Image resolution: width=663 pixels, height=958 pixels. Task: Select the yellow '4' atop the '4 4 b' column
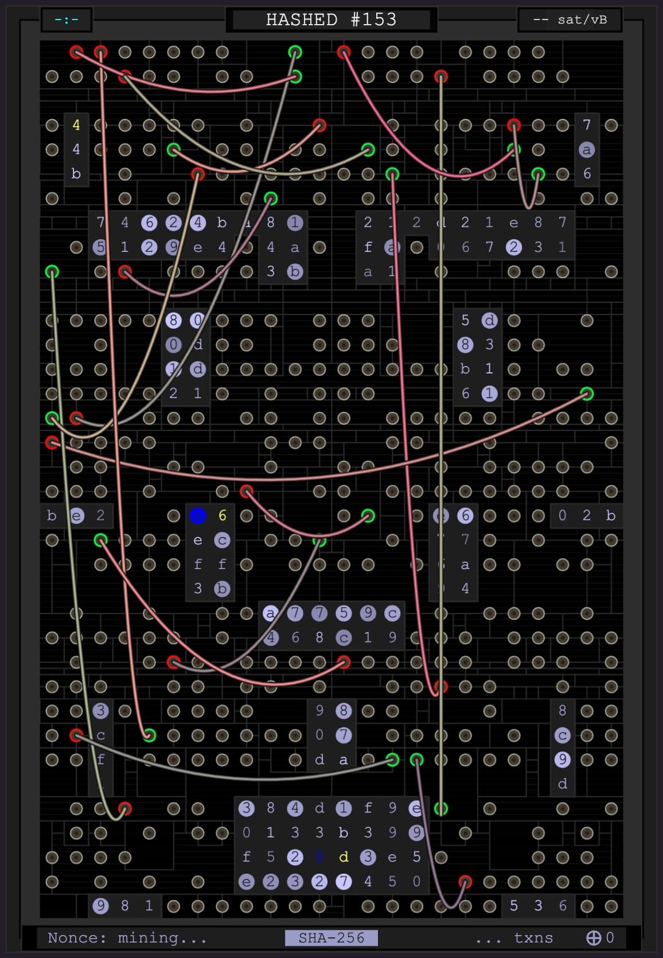pyautogui.click(x=76, y=125)
